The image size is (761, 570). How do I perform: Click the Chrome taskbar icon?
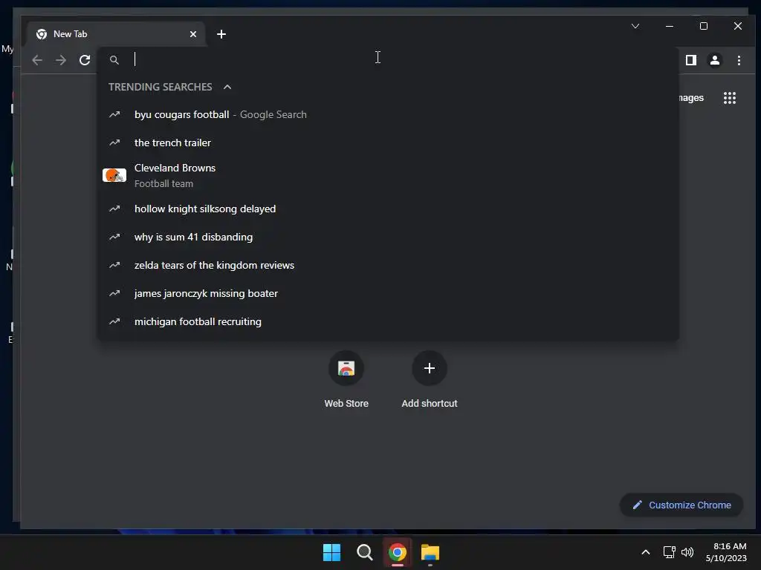[398, 552]
